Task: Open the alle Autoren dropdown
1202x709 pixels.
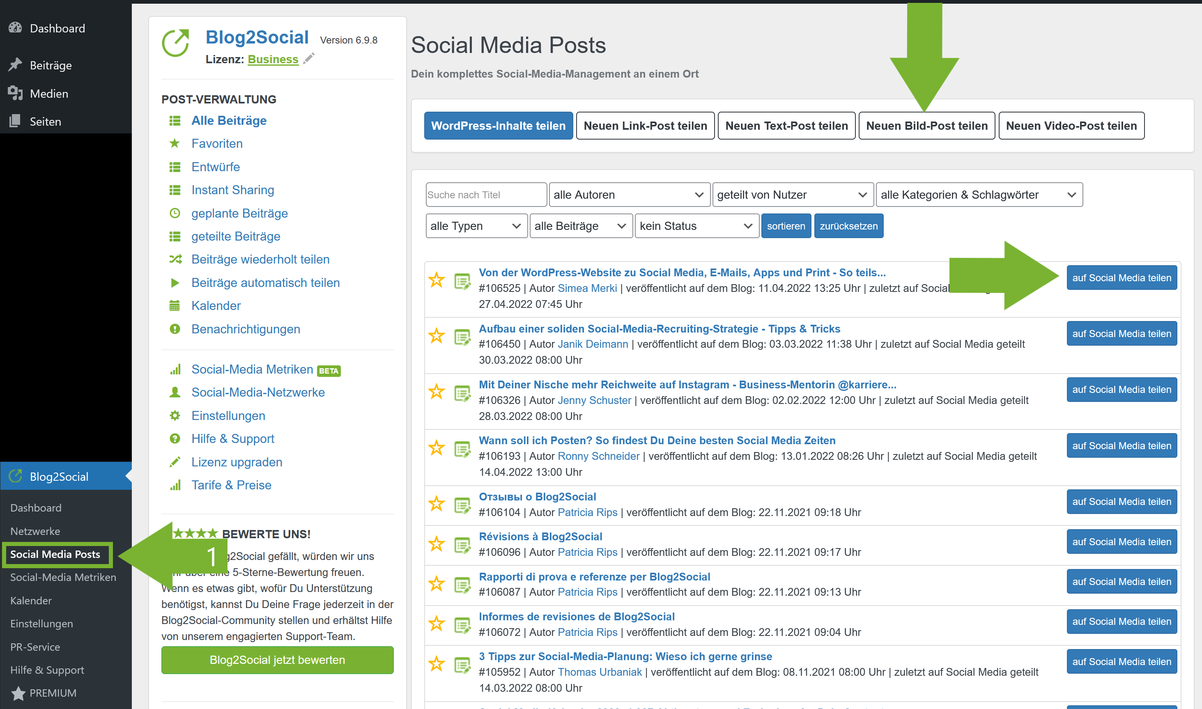Action: tap(629, 195)
